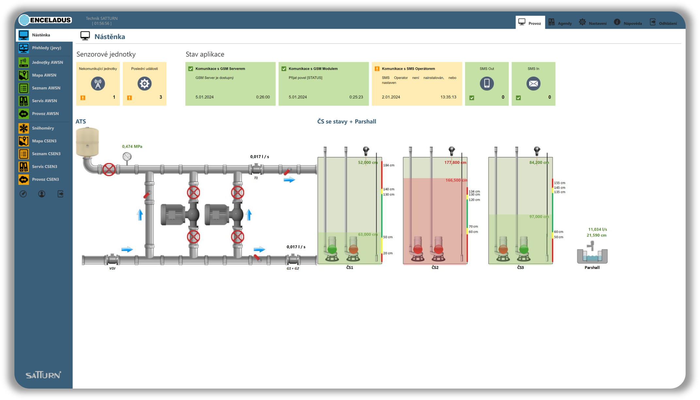Open the antenna icon in Nekomunikující jednotky
This screenshot has height=400, width=700.
coord(98,84)
